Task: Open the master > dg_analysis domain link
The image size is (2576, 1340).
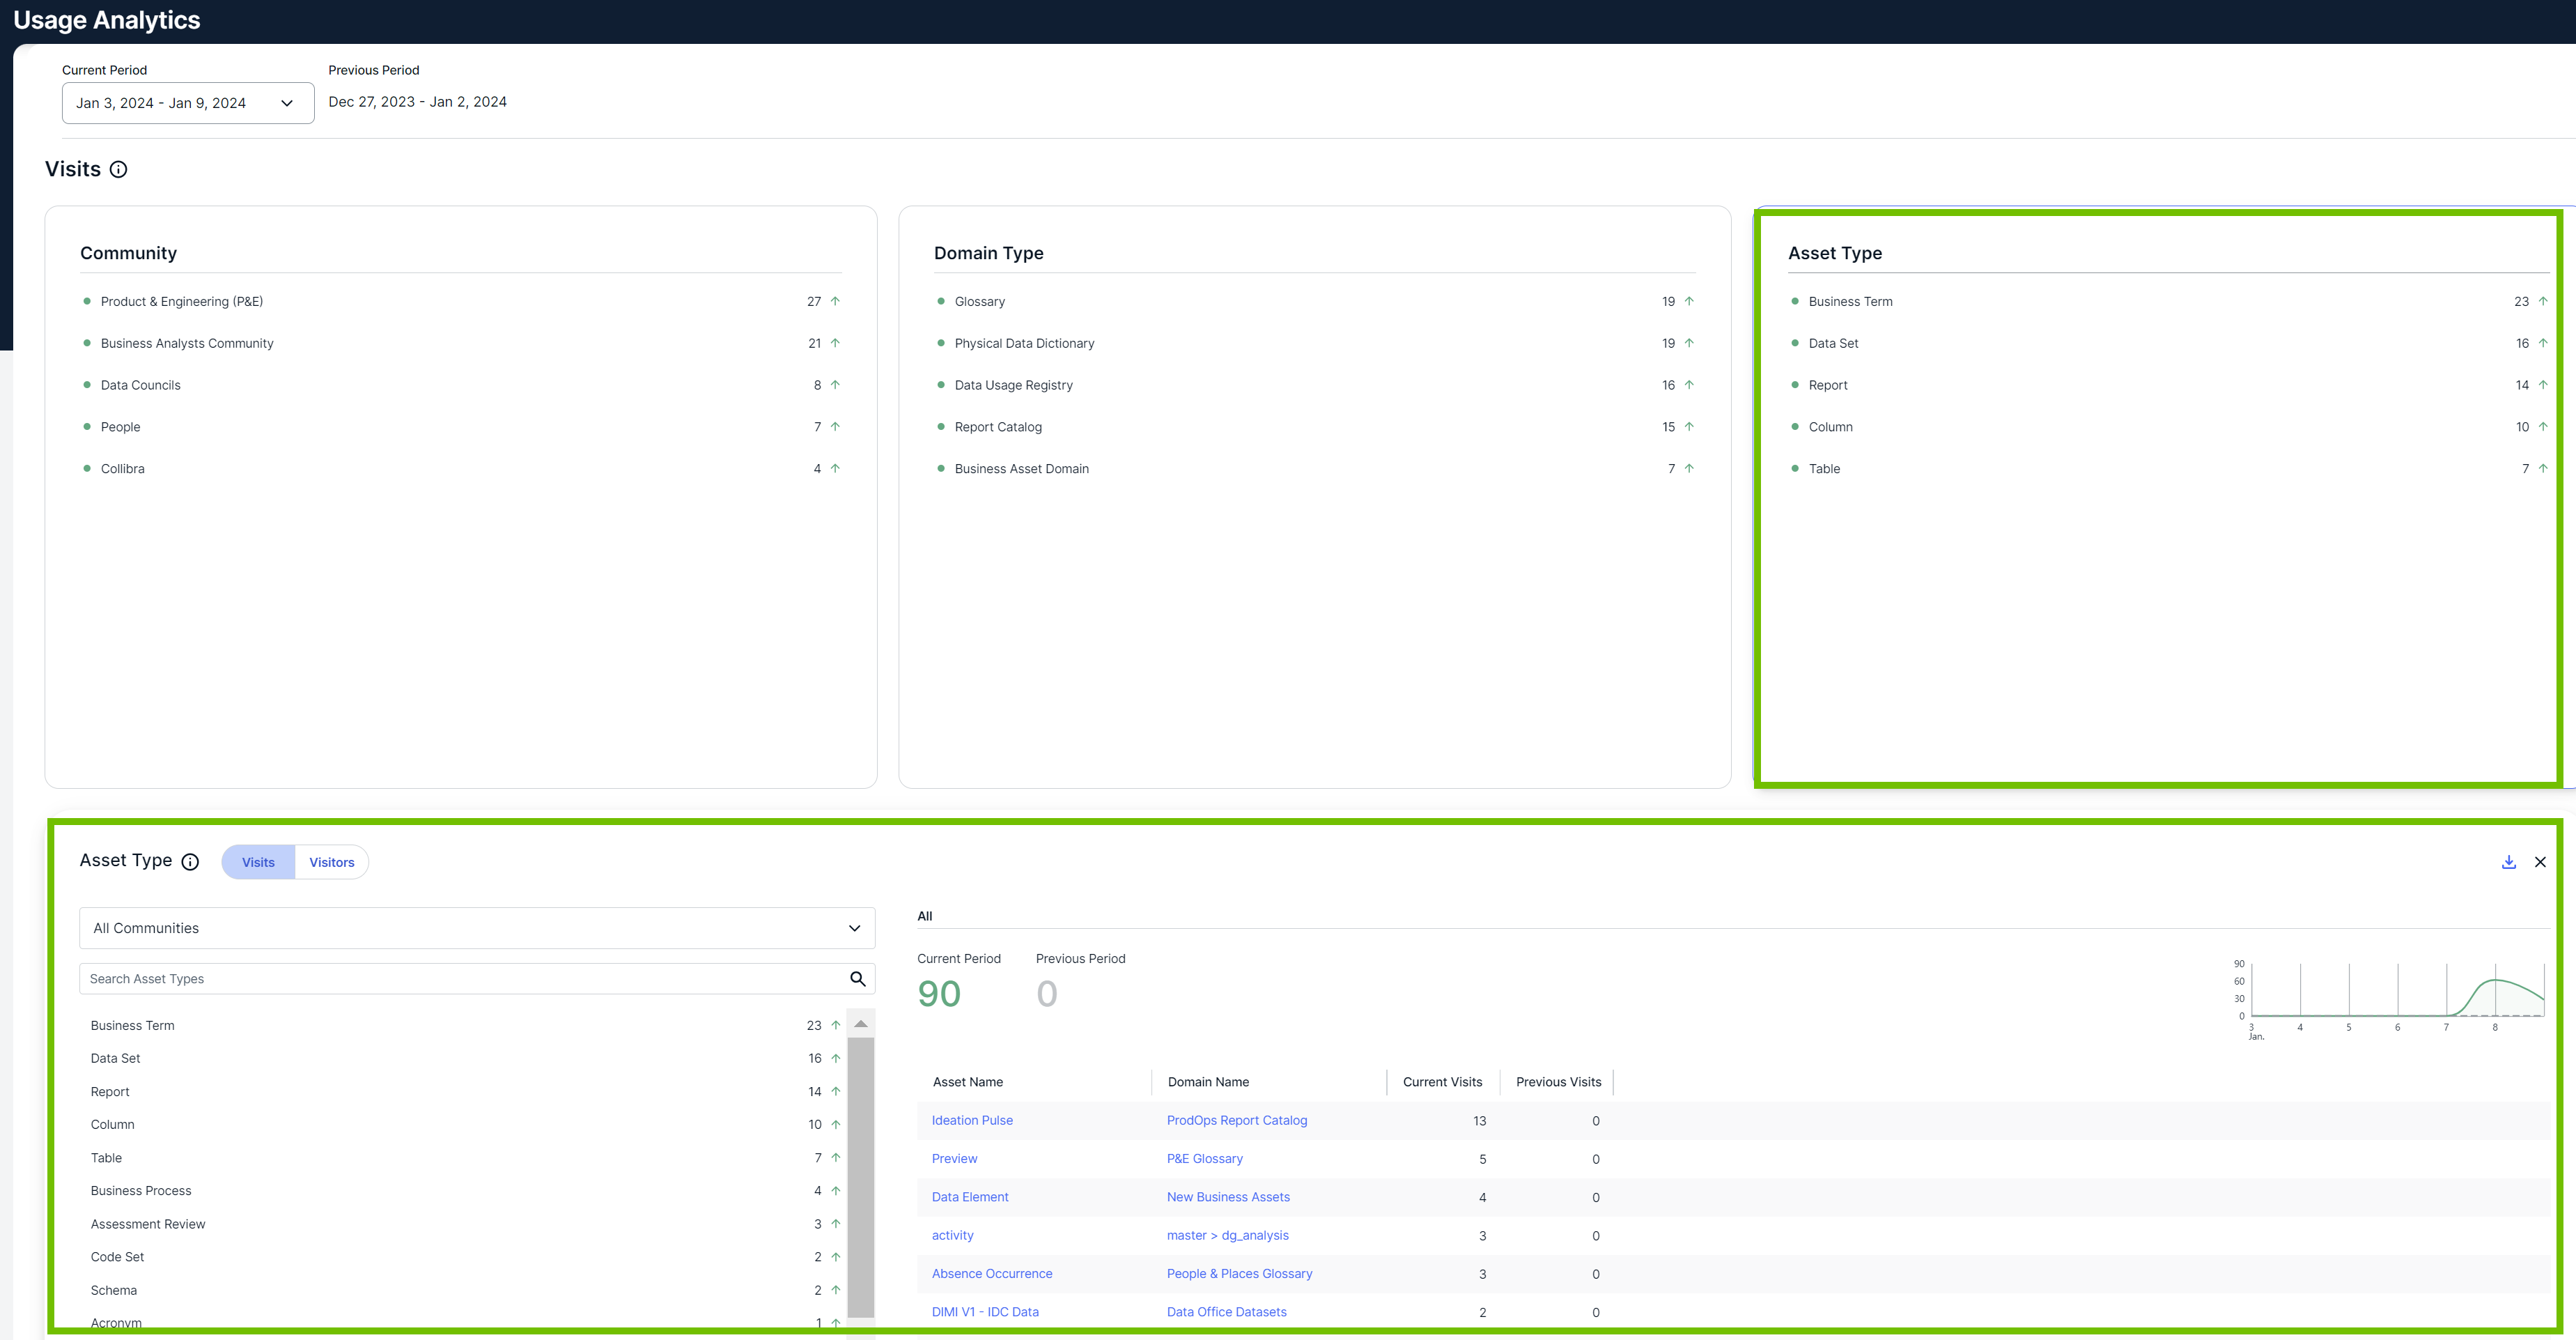Action: pyautogui.click(x=1227, y=1235)
